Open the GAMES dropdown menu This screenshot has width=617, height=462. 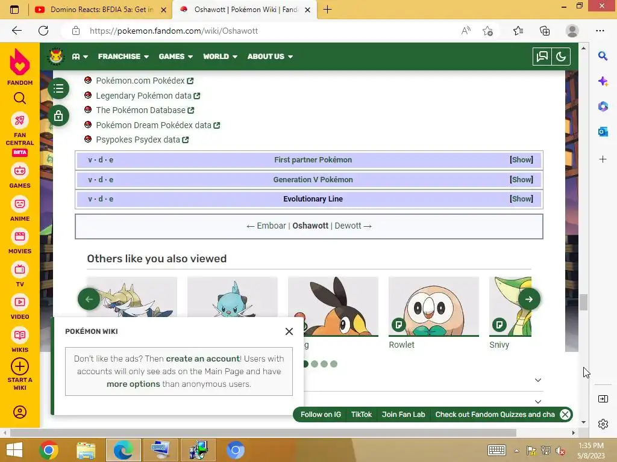point(176,57)
